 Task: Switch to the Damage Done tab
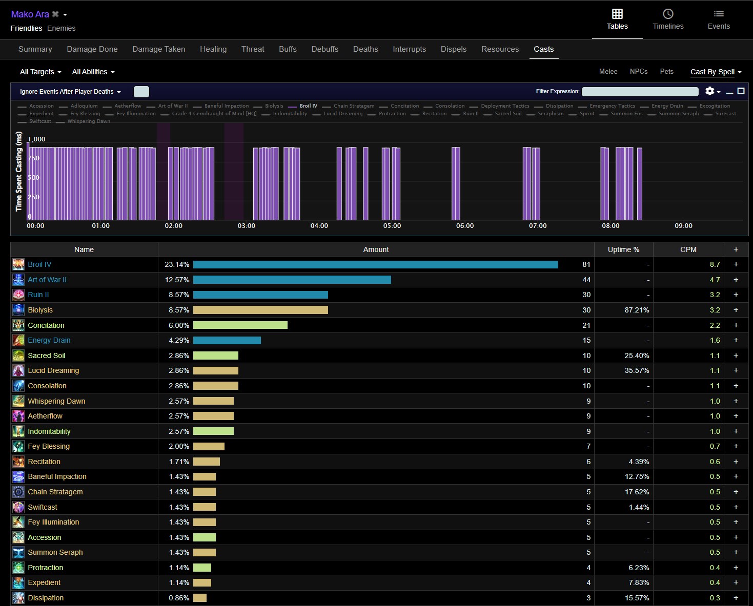pyautogui.click(x=92, y=49)
